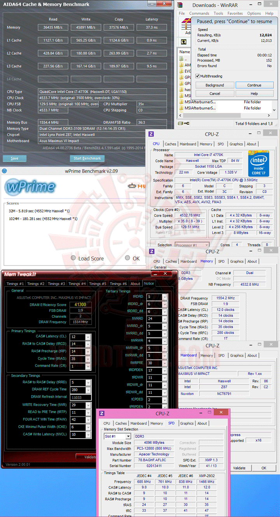Open the Options menu in WinRAR
This screenshot has height=517, width=280.
254,13
